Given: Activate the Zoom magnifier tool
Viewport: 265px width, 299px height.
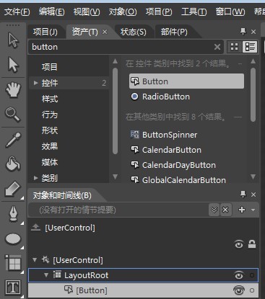Looking at the screenshot, I should point(13,115).
